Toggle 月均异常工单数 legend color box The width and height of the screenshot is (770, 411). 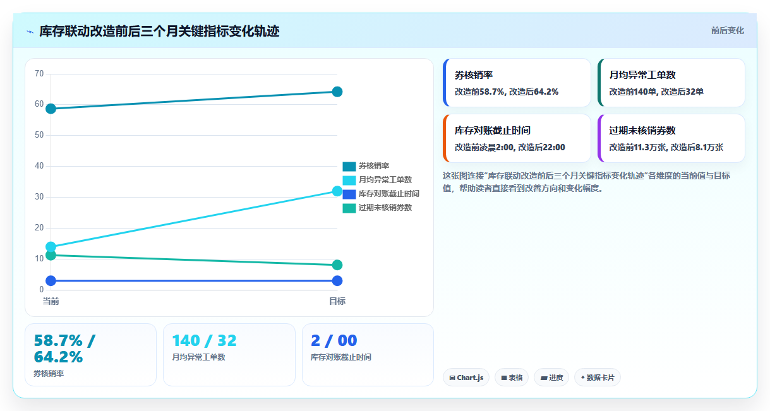349,180
